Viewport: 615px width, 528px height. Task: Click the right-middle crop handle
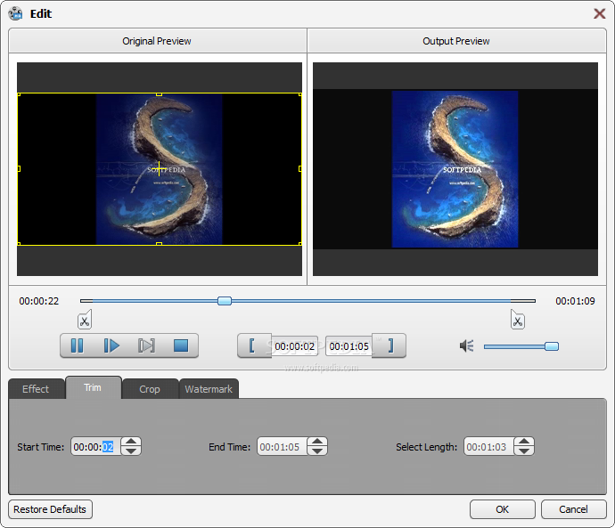pyautogui.click(x=300, y=169)
